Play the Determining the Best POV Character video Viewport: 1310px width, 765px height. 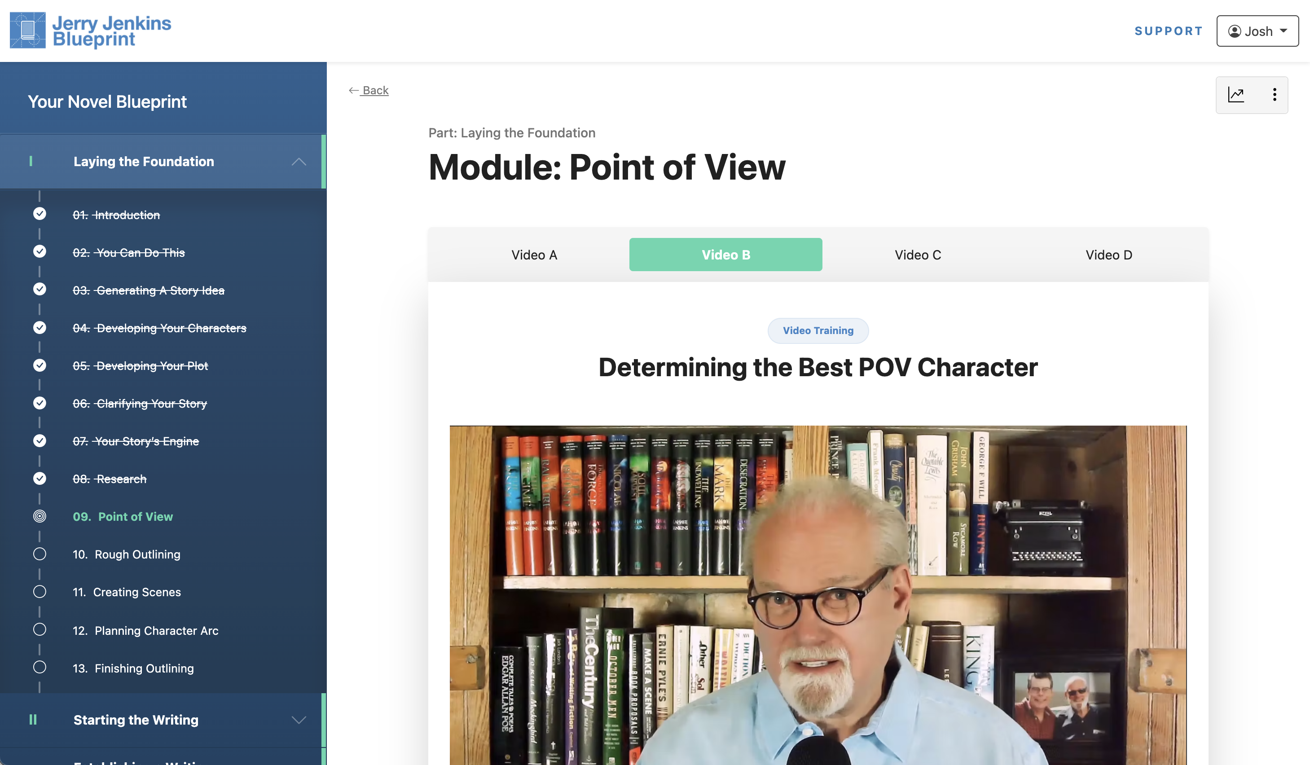tap(818, 595)
